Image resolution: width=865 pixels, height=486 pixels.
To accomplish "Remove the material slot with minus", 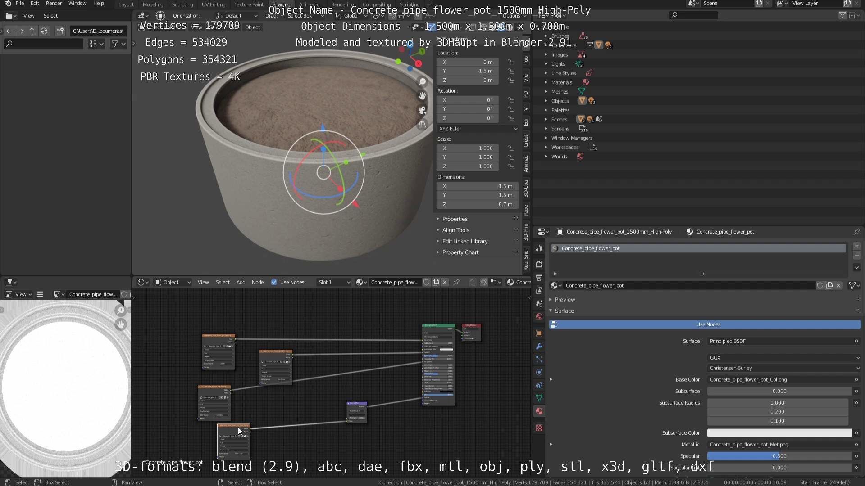I will click(x=857, y=255).
